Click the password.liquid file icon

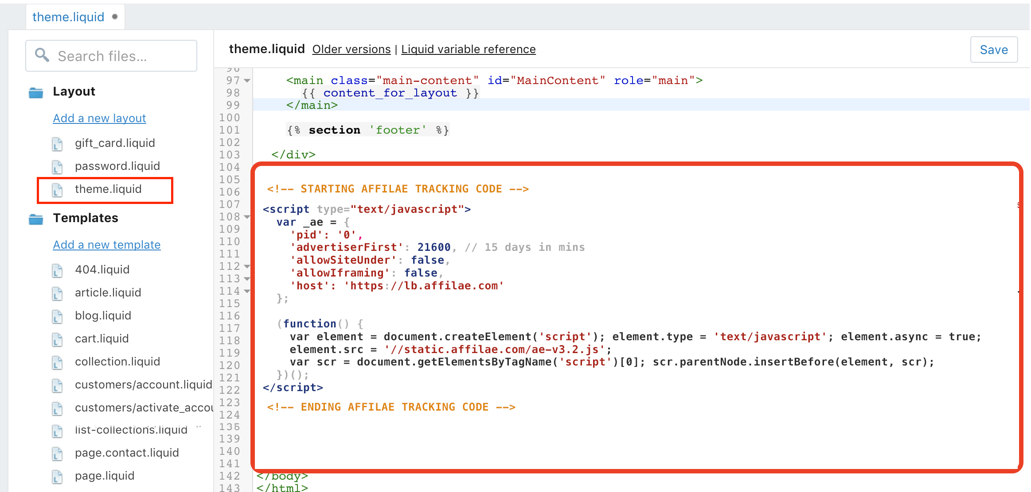(x=57, y=166)
